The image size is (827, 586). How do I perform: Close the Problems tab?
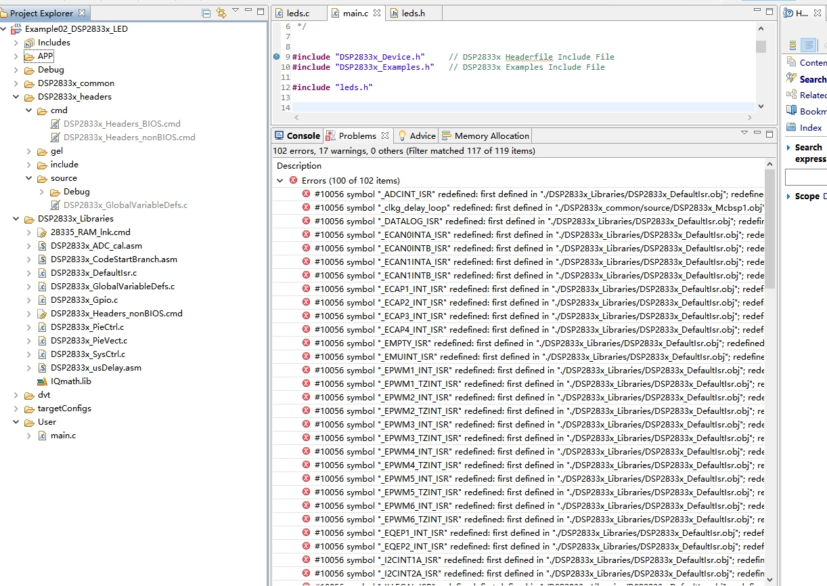coord(385,135)
